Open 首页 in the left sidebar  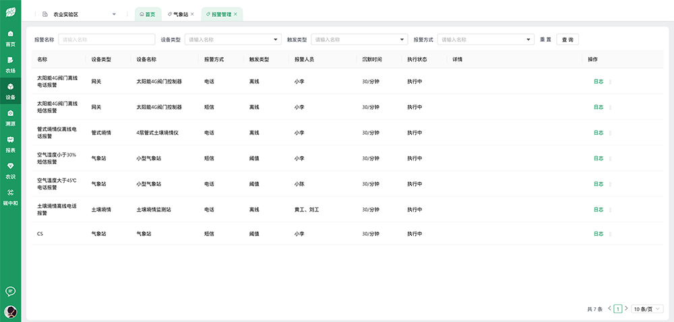pyautogui.click(x=10, y=38)
